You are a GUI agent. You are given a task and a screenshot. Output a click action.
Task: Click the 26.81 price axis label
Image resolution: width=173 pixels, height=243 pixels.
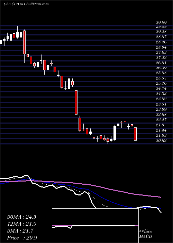(x=161, y=63)
